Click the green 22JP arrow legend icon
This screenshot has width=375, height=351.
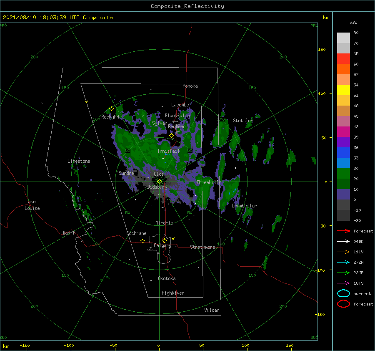[x=343, y=273]
